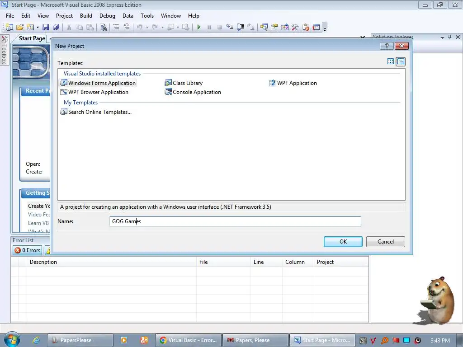Switch templates to large icons view

(390, 61)
